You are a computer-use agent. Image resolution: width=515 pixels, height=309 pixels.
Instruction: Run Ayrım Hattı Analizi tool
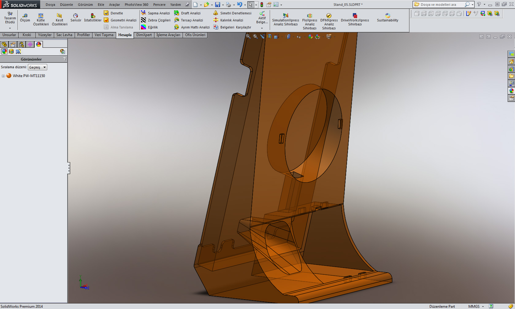(192, 27)
